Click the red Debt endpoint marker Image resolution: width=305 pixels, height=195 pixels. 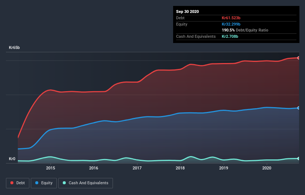[299, 58]
